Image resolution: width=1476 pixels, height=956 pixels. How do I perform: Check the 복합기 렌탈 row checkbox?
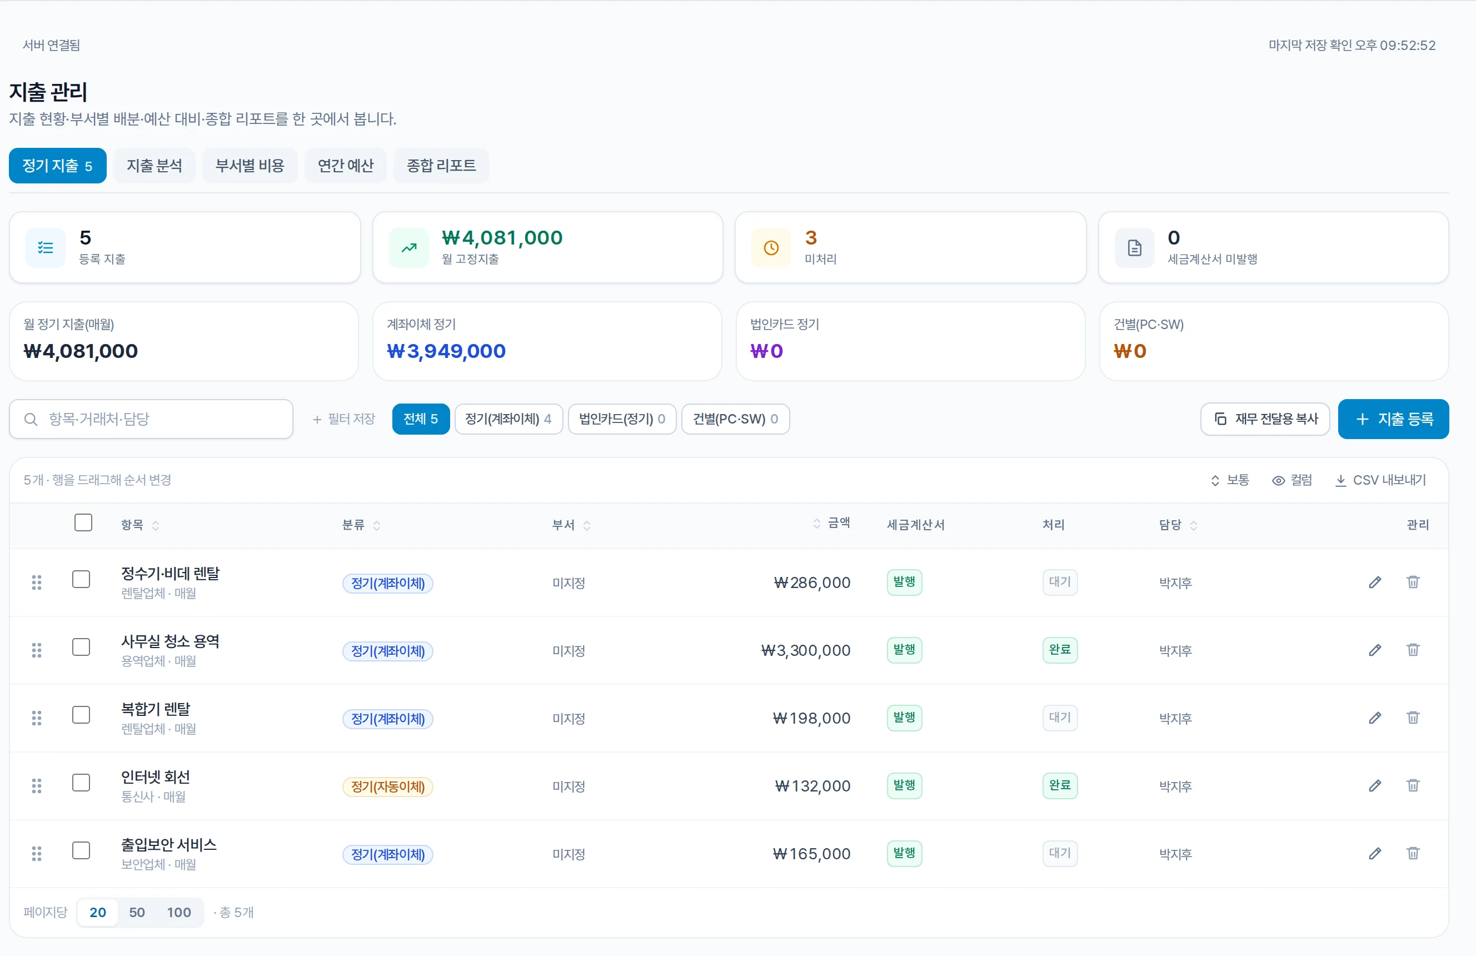(81, 715)
